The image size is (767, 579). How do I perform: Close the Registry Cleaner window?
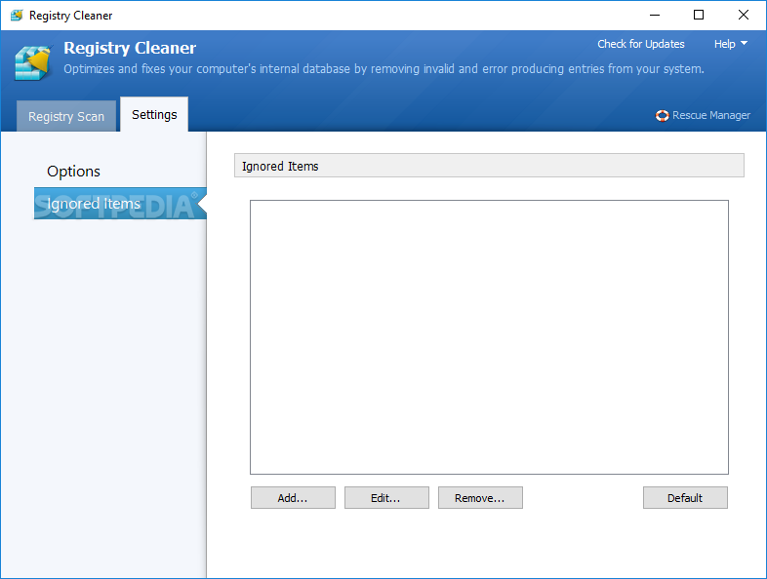pos(743,16)
